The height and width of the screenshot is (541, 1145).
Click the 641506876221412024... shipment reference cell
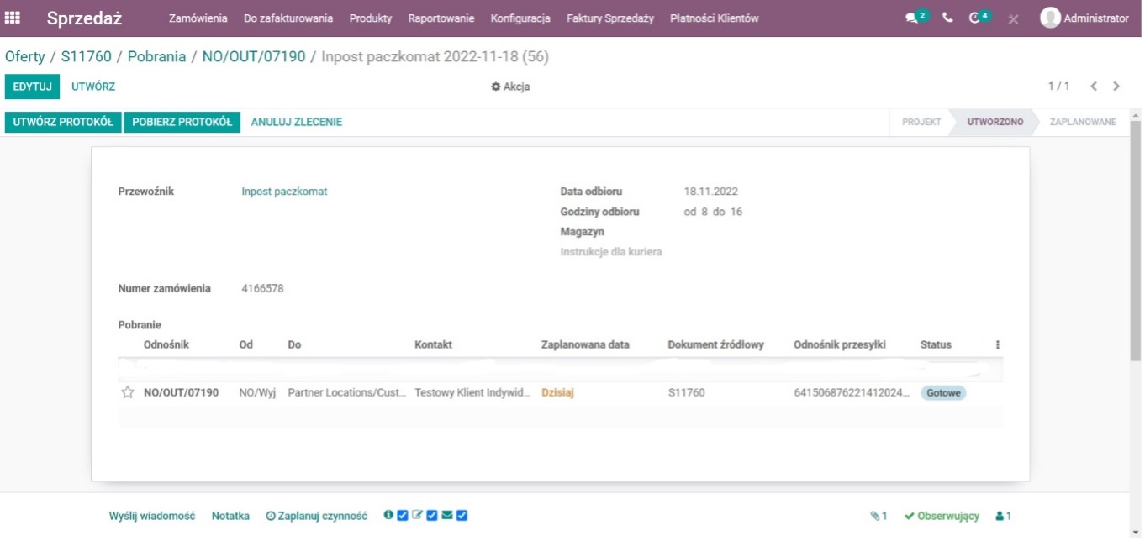pyautogui.click(x=852, y=392)
